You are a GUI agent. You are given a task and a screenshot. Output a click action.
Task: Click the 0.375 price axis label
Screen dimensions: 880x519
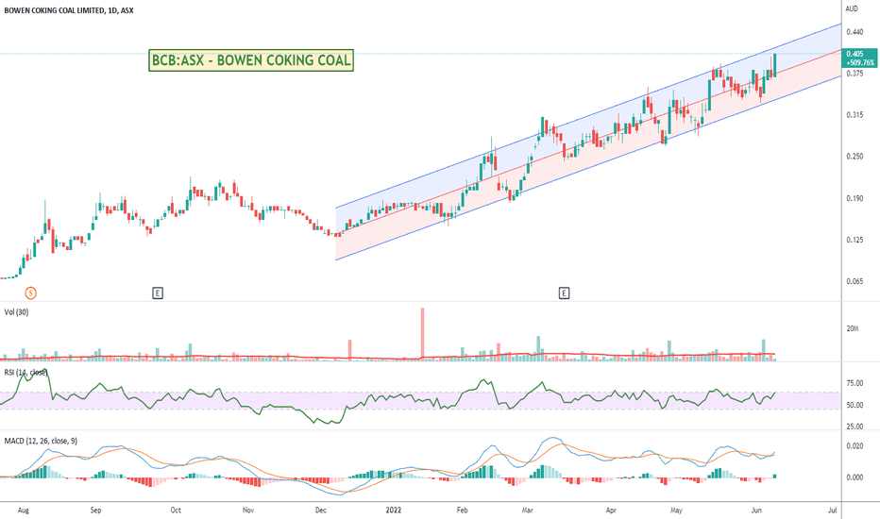855,74
